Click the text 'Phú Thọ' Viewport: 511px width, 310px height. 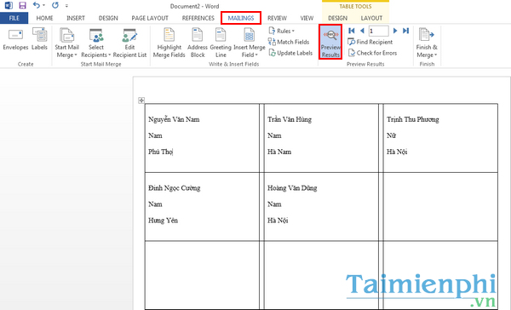tap(160, 152)
